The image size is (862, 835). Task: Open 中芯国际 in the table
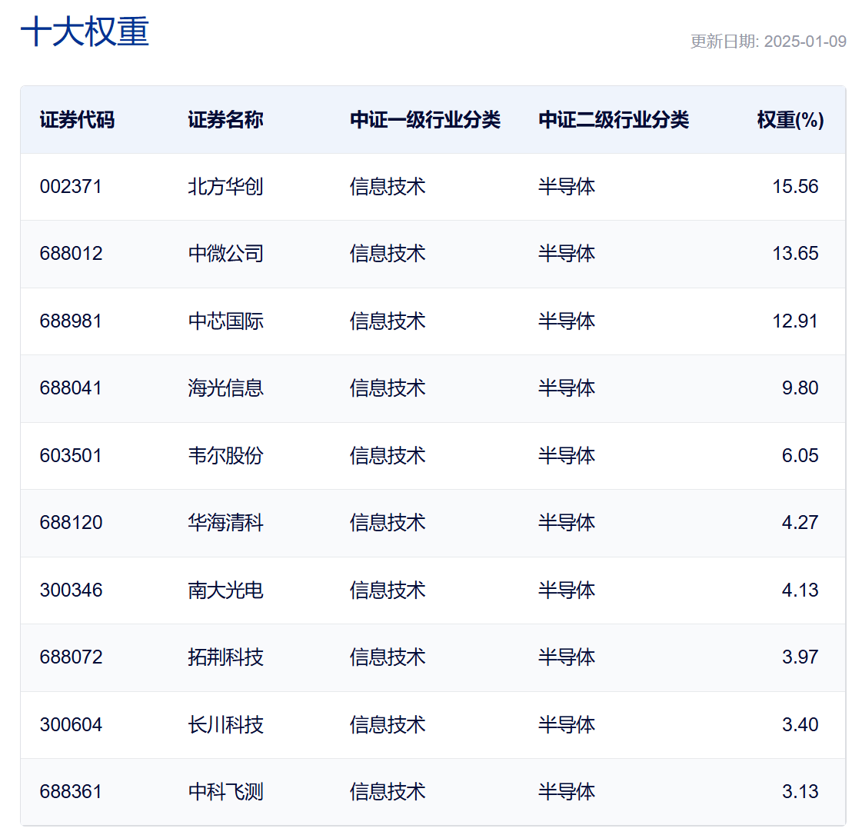tap(225, 321)
